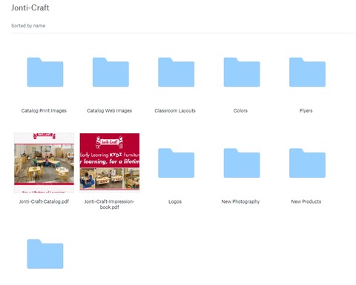This screenshot has height=285, width=356.
Task: Click the 'Jonti-Craft-Impression-book.pdf' file name
Action: (109, 204)
